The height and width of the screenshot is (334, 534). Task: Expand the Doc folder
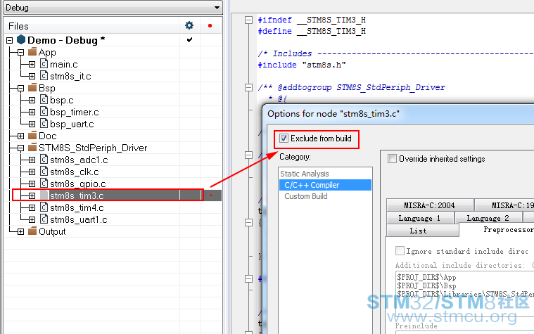point(21,136)
